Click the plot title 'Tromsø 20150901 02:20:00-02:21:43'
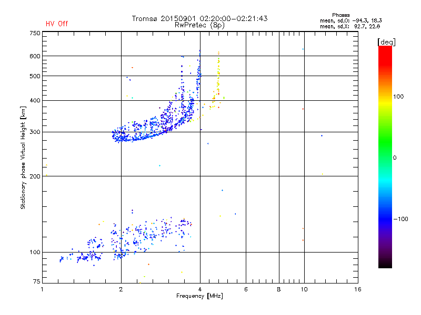 [x=199, y=18]
